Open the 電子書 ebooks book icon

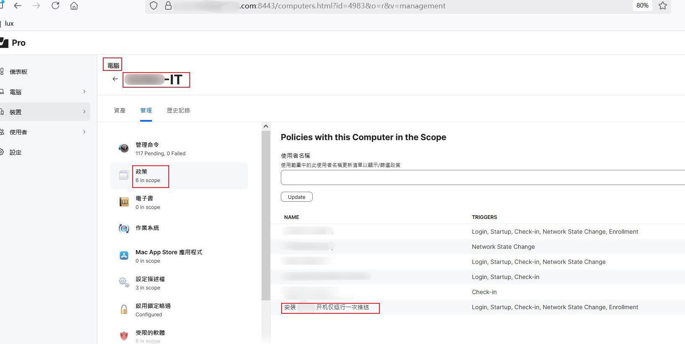(124, 202)
